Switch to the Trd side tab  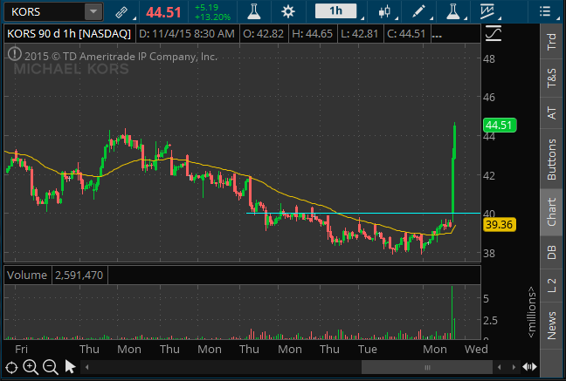click(x=551, y=42)
